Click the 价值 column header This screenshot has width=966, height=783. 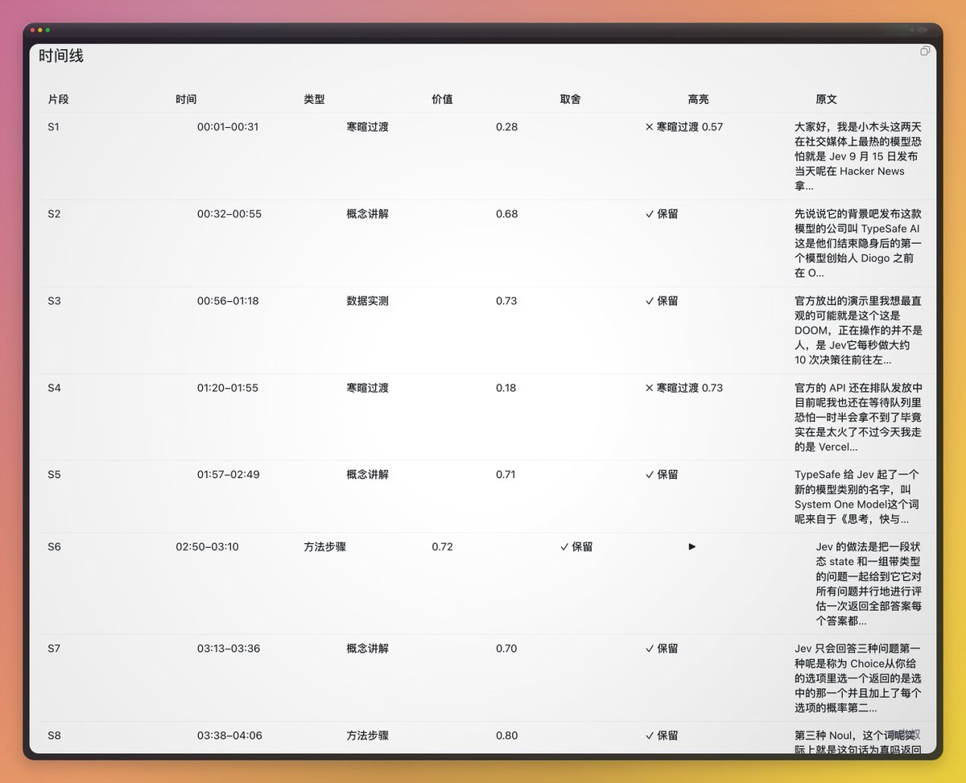coord(442,100)
